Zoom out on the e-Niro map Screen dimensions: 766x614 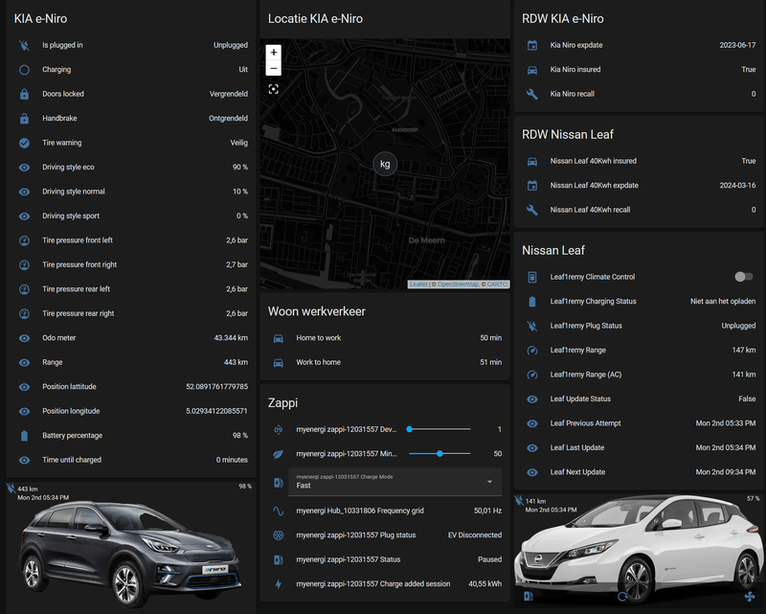coord(274,68)
